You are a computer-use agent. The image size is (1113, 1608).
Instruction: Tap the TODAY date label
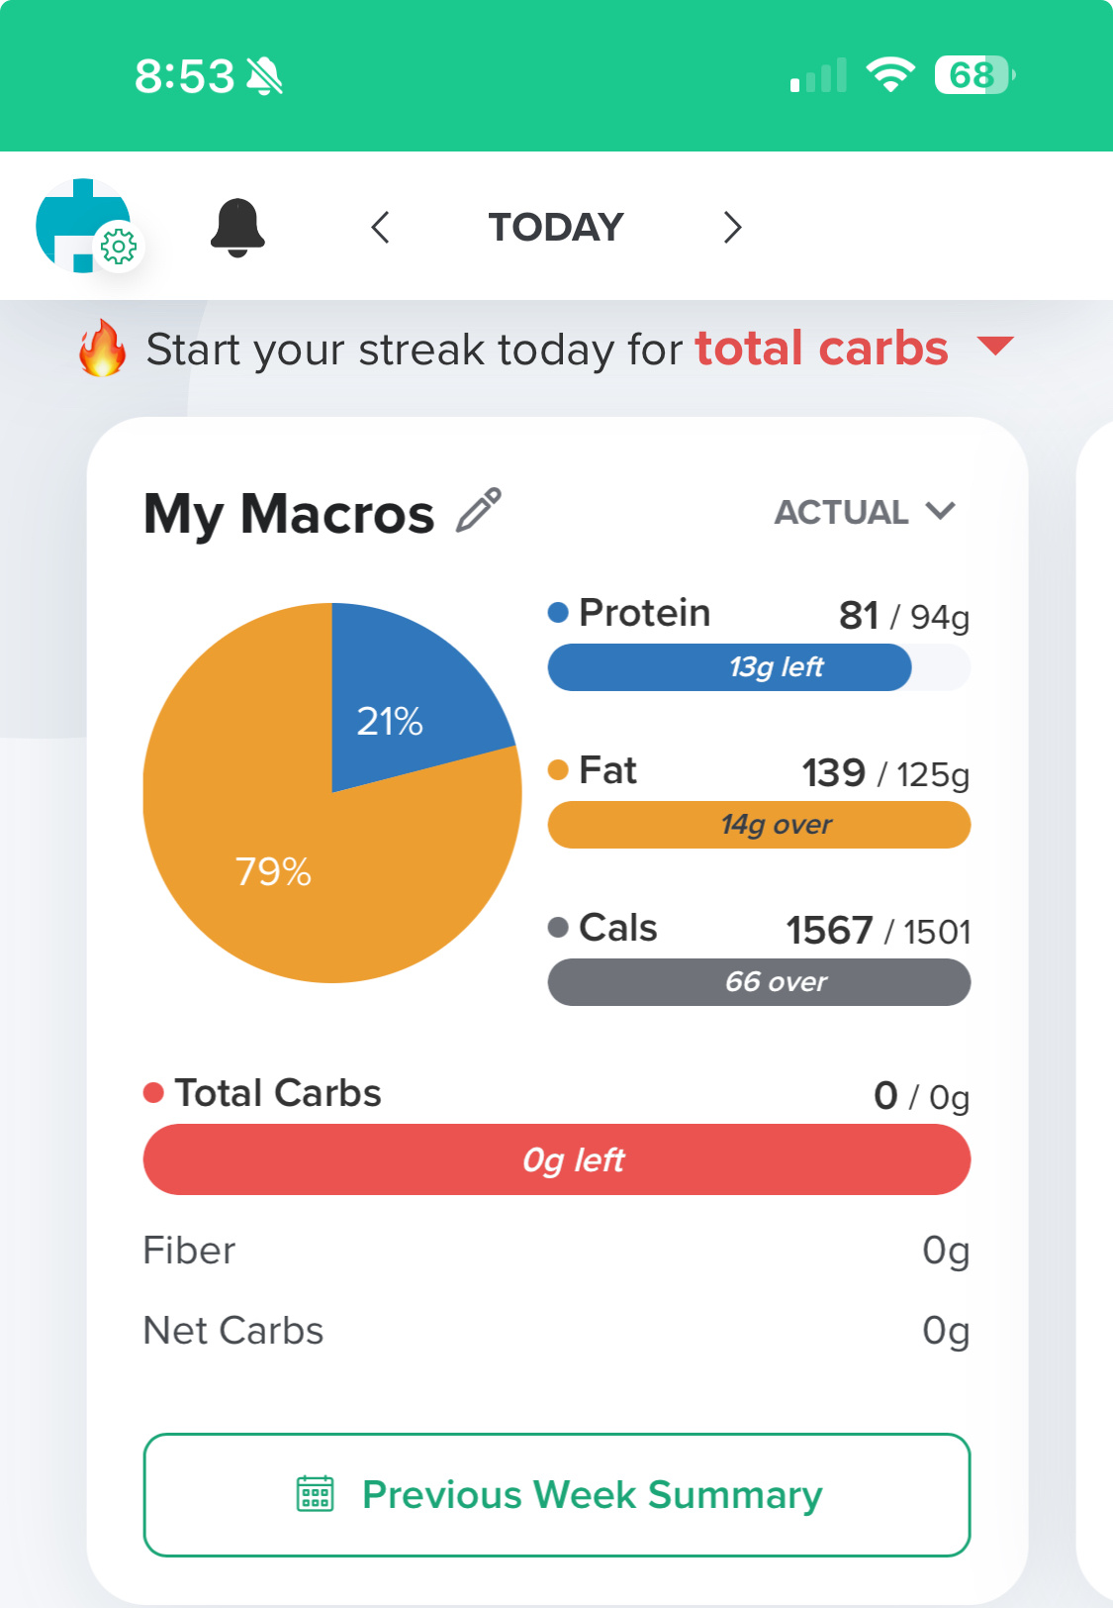(x=556, y=228)
